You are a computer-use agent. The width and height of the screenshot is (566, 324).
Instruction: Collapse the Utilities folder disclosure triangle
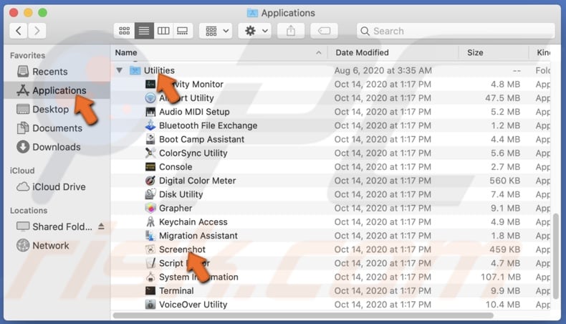coord(119,70)
